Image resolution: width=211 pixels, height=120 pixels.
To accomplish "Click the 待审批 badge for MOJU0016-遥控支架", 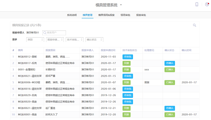I will tap(128, 89).
